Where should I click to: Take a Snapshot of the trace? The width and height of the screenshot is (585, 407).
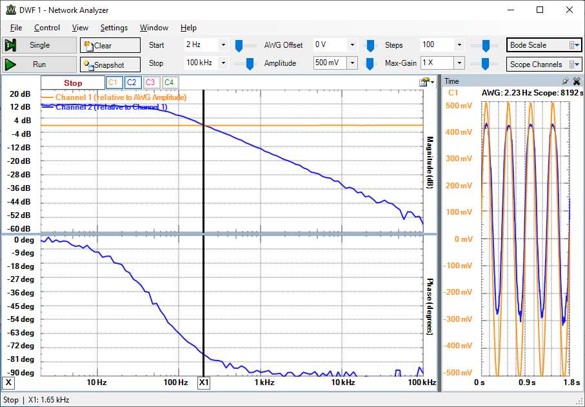pyautogui.click(x=110, y=65)
